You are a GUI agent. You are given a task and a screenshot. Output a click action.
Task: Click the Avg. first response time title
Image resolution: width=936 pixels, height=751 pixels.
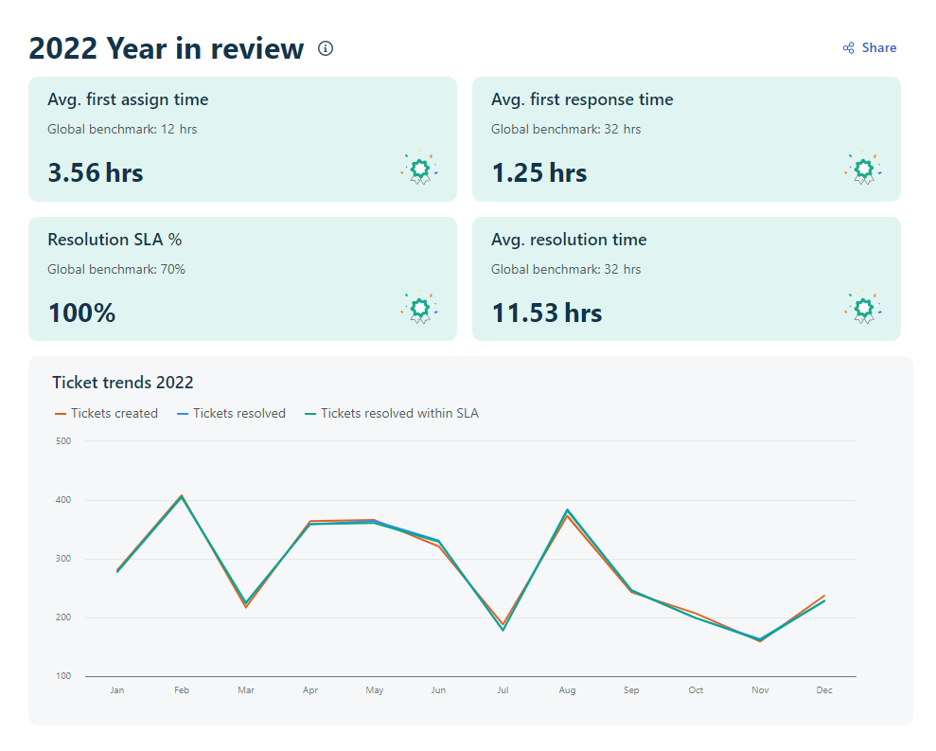pos(582,99)
